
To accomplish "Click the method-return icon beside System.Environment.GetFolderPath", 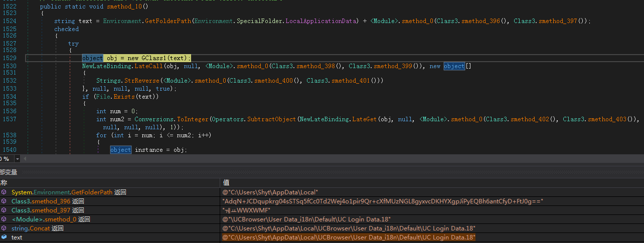I will [x=4, y=192].
